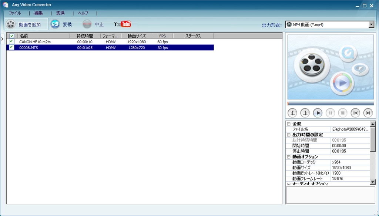
Task: Select the CANON HF10.m2ts file row
Action: click(x=110, y=41)
